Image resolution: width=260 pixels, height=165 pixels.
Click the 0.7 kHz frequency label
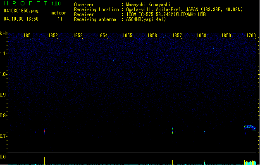coord(3,136)
